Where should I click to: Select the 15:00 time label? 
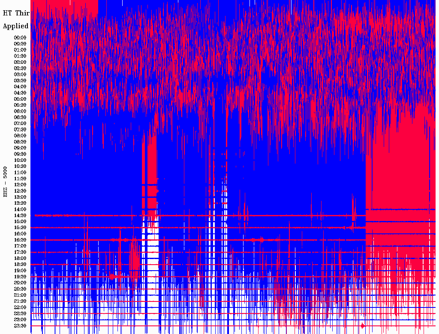click(20, 221)
